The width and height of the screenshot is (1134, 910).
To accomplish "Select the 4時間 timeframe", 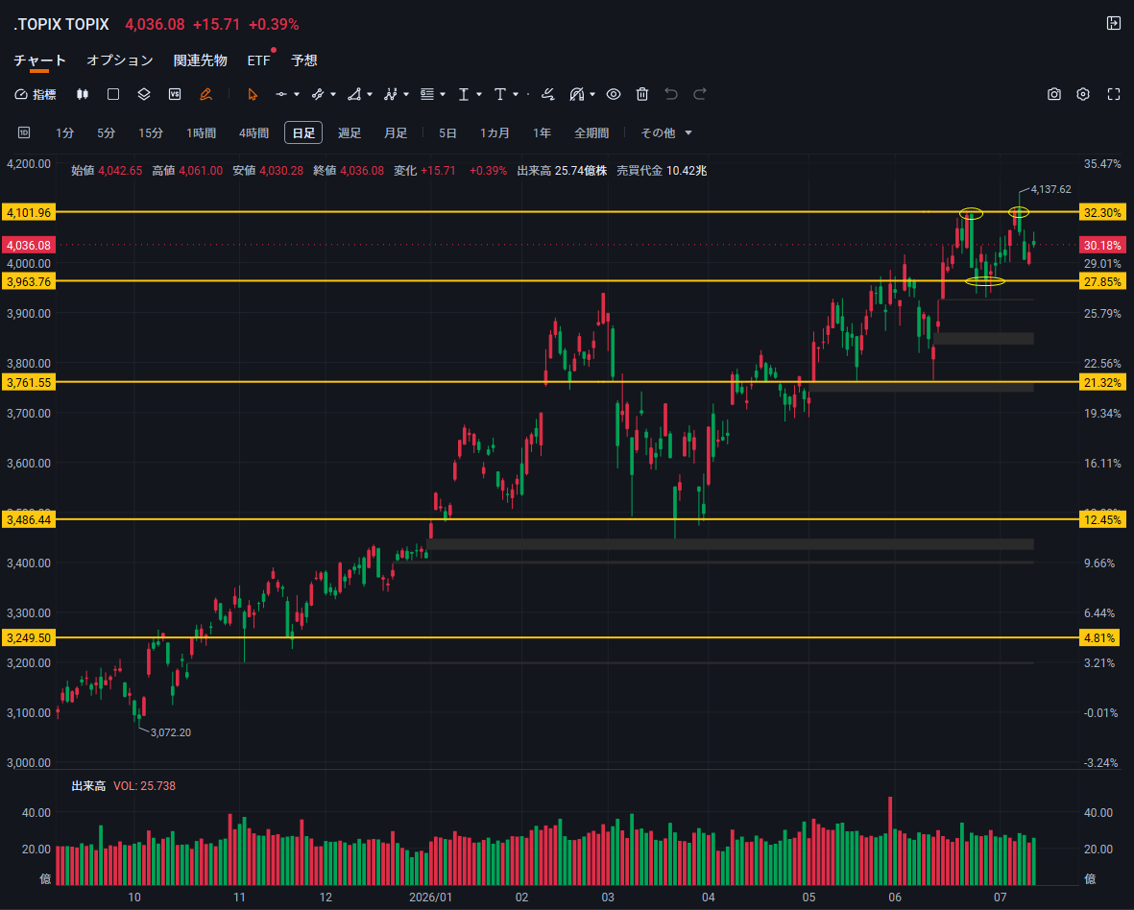I will pos(253,133).
